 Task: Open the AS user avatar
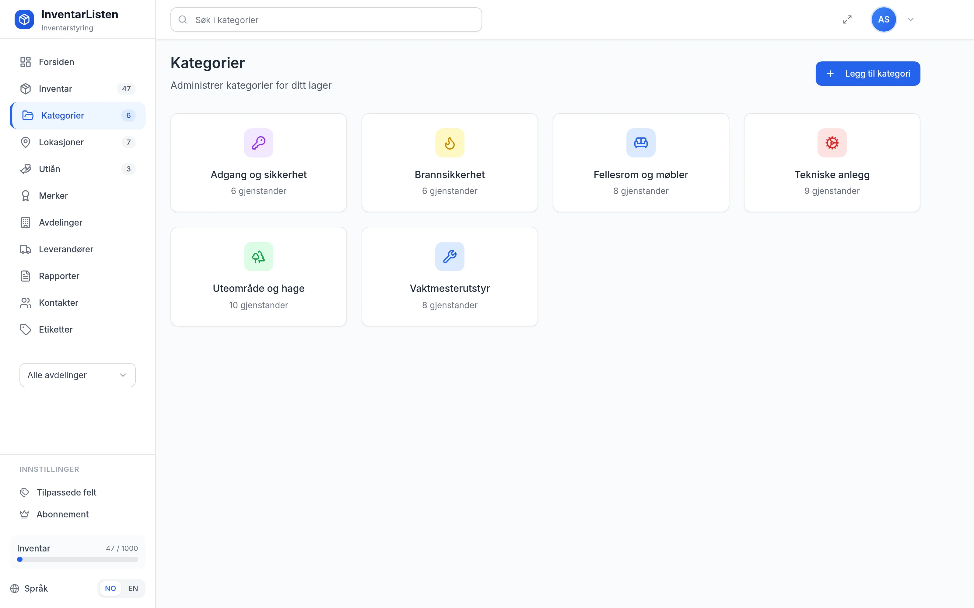(x=883, y=19)
